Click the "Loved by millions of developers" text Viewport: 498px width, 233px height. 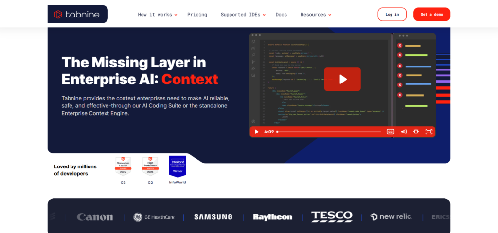pyautogui.click(x=75, y=170)
